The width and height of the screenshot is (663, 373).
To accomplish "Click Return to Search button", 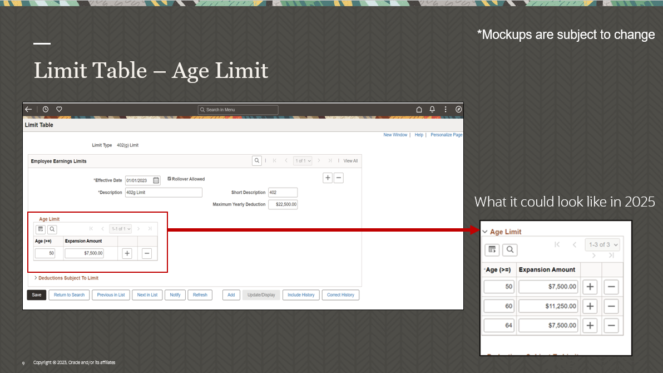I will [69, 295].
